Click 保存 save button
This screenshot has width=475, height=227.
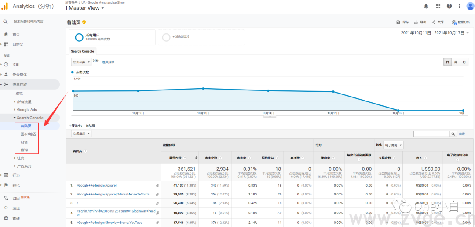coord(402,22)
